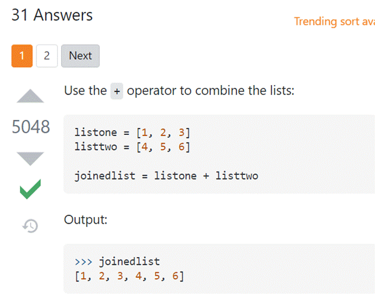Go to answers page 2
Screen dimensions: 375x296
(47, 56)
